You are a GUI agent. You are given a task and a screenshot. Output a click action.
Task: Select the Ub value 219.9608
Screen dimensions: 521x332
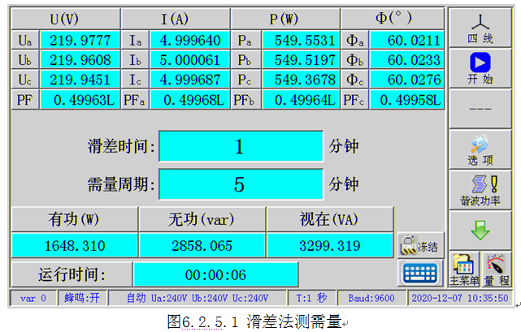pos(80,60)
